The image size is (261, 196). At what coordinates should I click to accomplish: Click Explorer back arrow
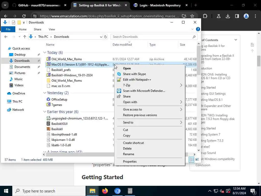point(6,37)
